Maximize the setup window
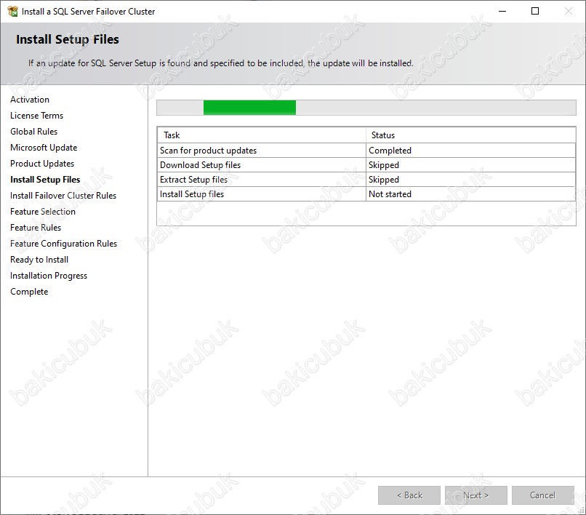Viewport: 586px width, 515px height. (x=535, y=11)
